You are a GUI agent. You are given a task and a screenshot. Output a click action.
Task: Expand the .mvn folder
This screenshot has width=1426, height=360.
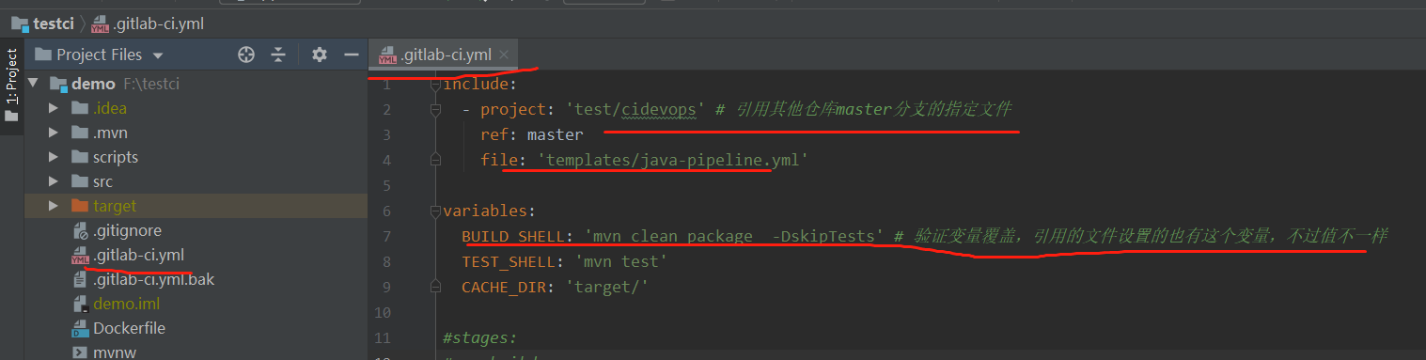coord(55,133)
